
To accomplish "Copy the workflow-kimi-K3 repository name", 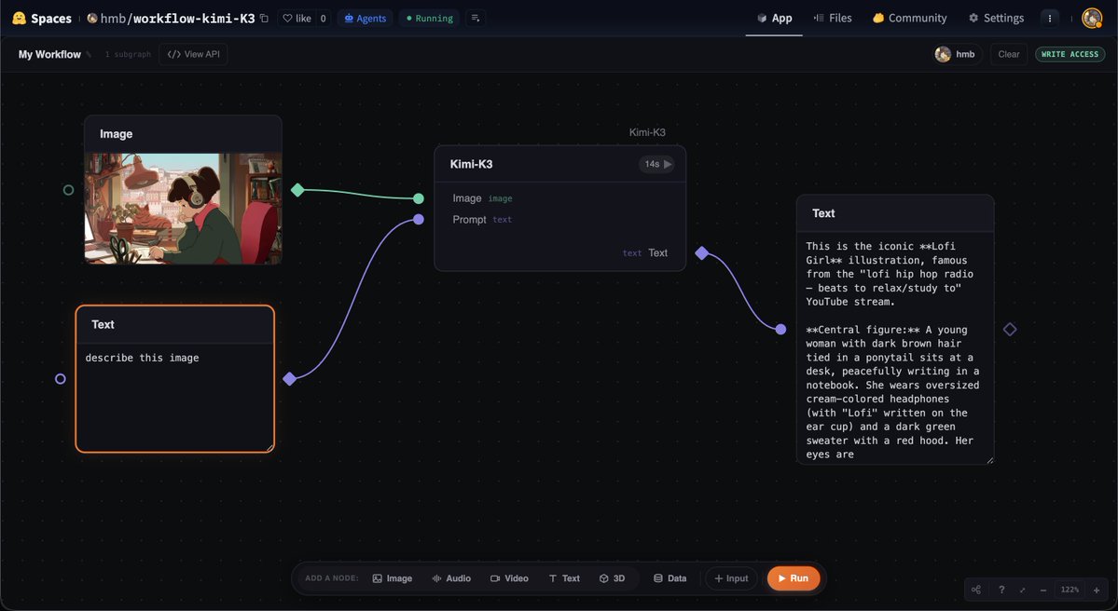I will tap(264, 19).
